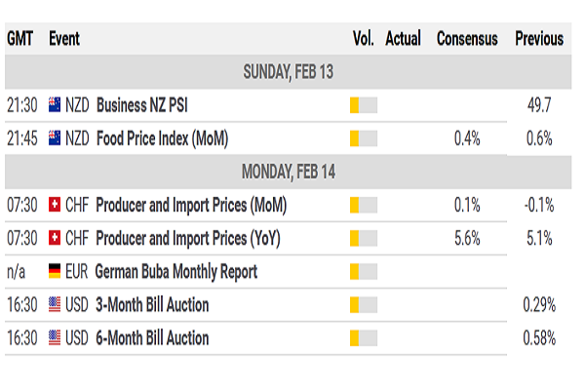Screen dimensions: 585x390
Task: Click the GMT column header
Action: click(21, 39)
